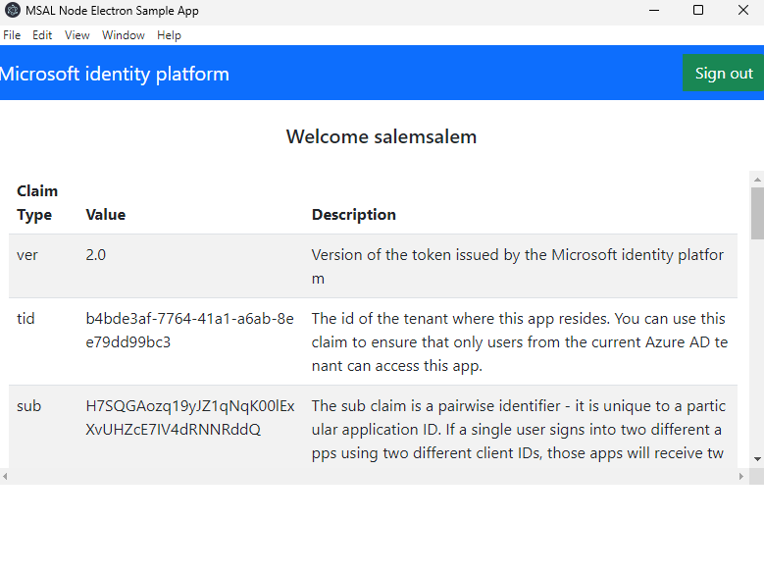Open the View menu
Viewport: 764px width, 574px height.
[x=76, y=35]
